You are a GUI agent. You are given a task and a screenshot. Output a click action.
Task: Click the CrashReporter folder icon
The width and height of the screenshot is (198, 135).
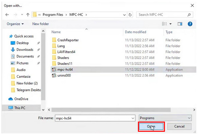pyautogui.click(x=54, y=40)
